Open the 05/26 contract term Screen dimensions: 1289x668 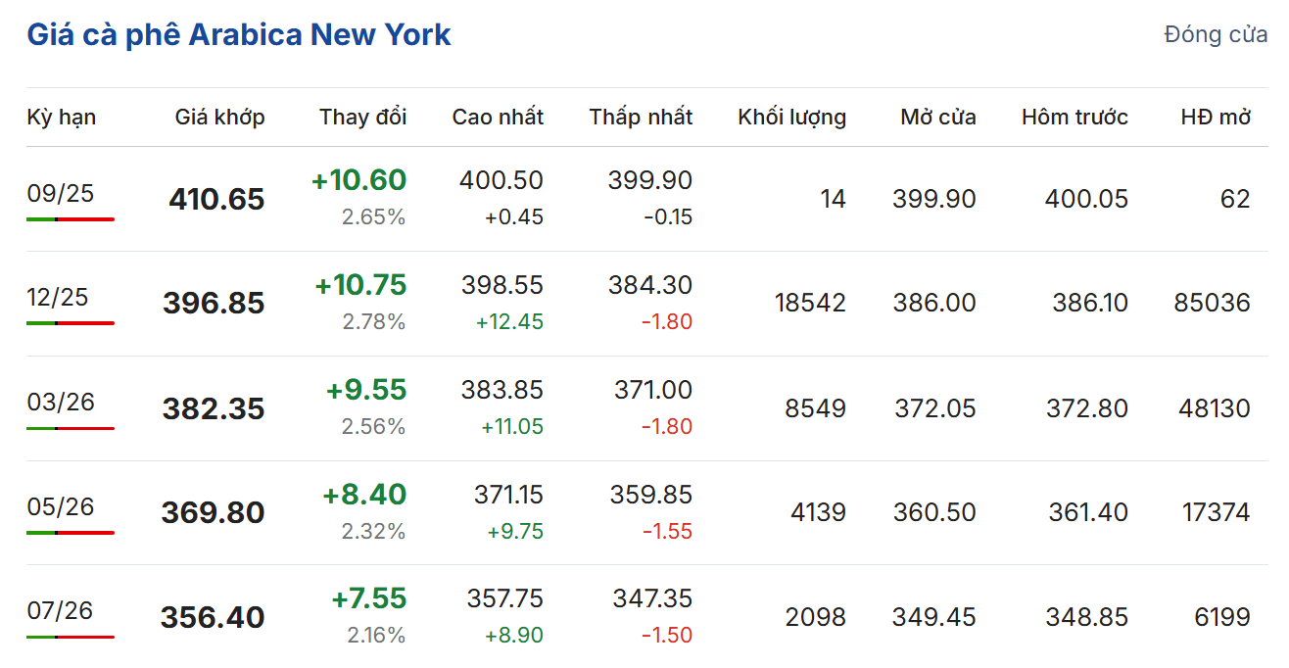pos(61,506)
